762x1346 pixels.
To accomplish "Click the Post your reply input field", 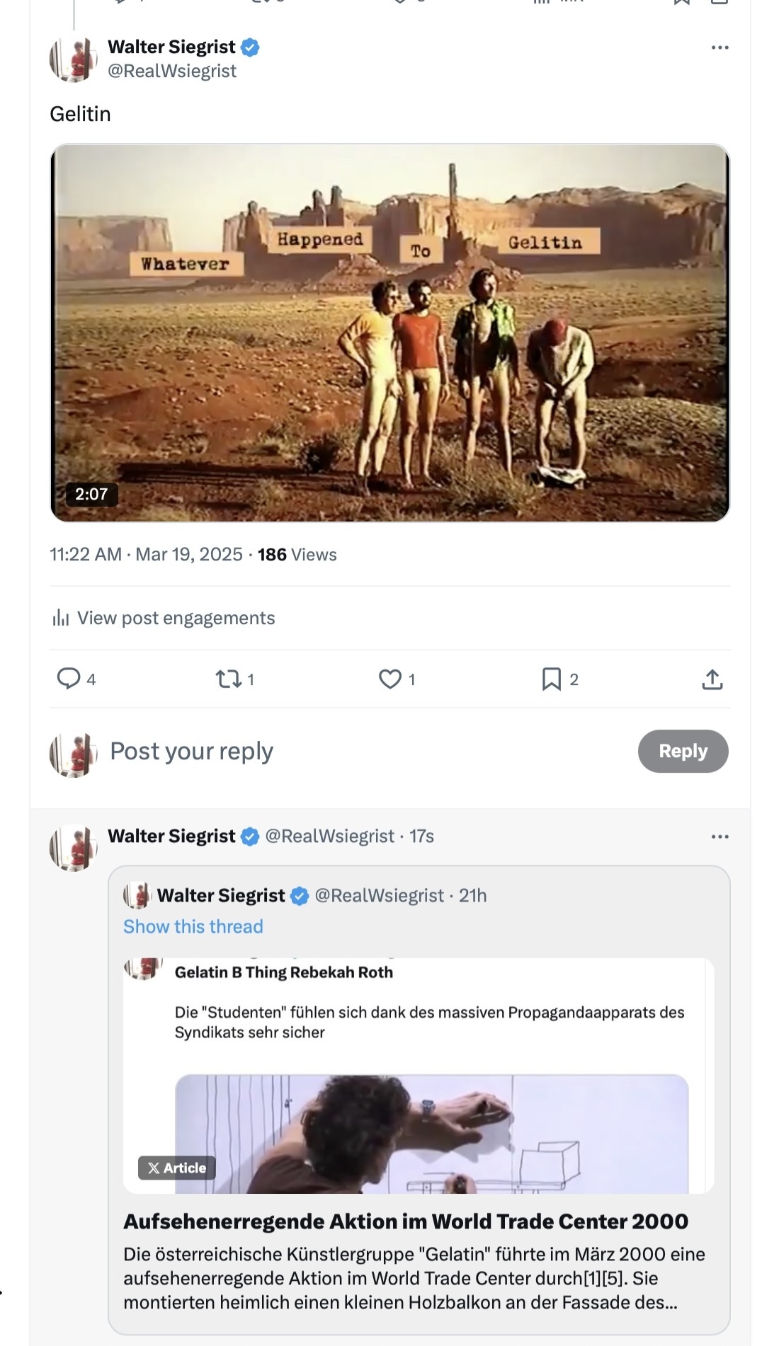I will pos(368,751).
